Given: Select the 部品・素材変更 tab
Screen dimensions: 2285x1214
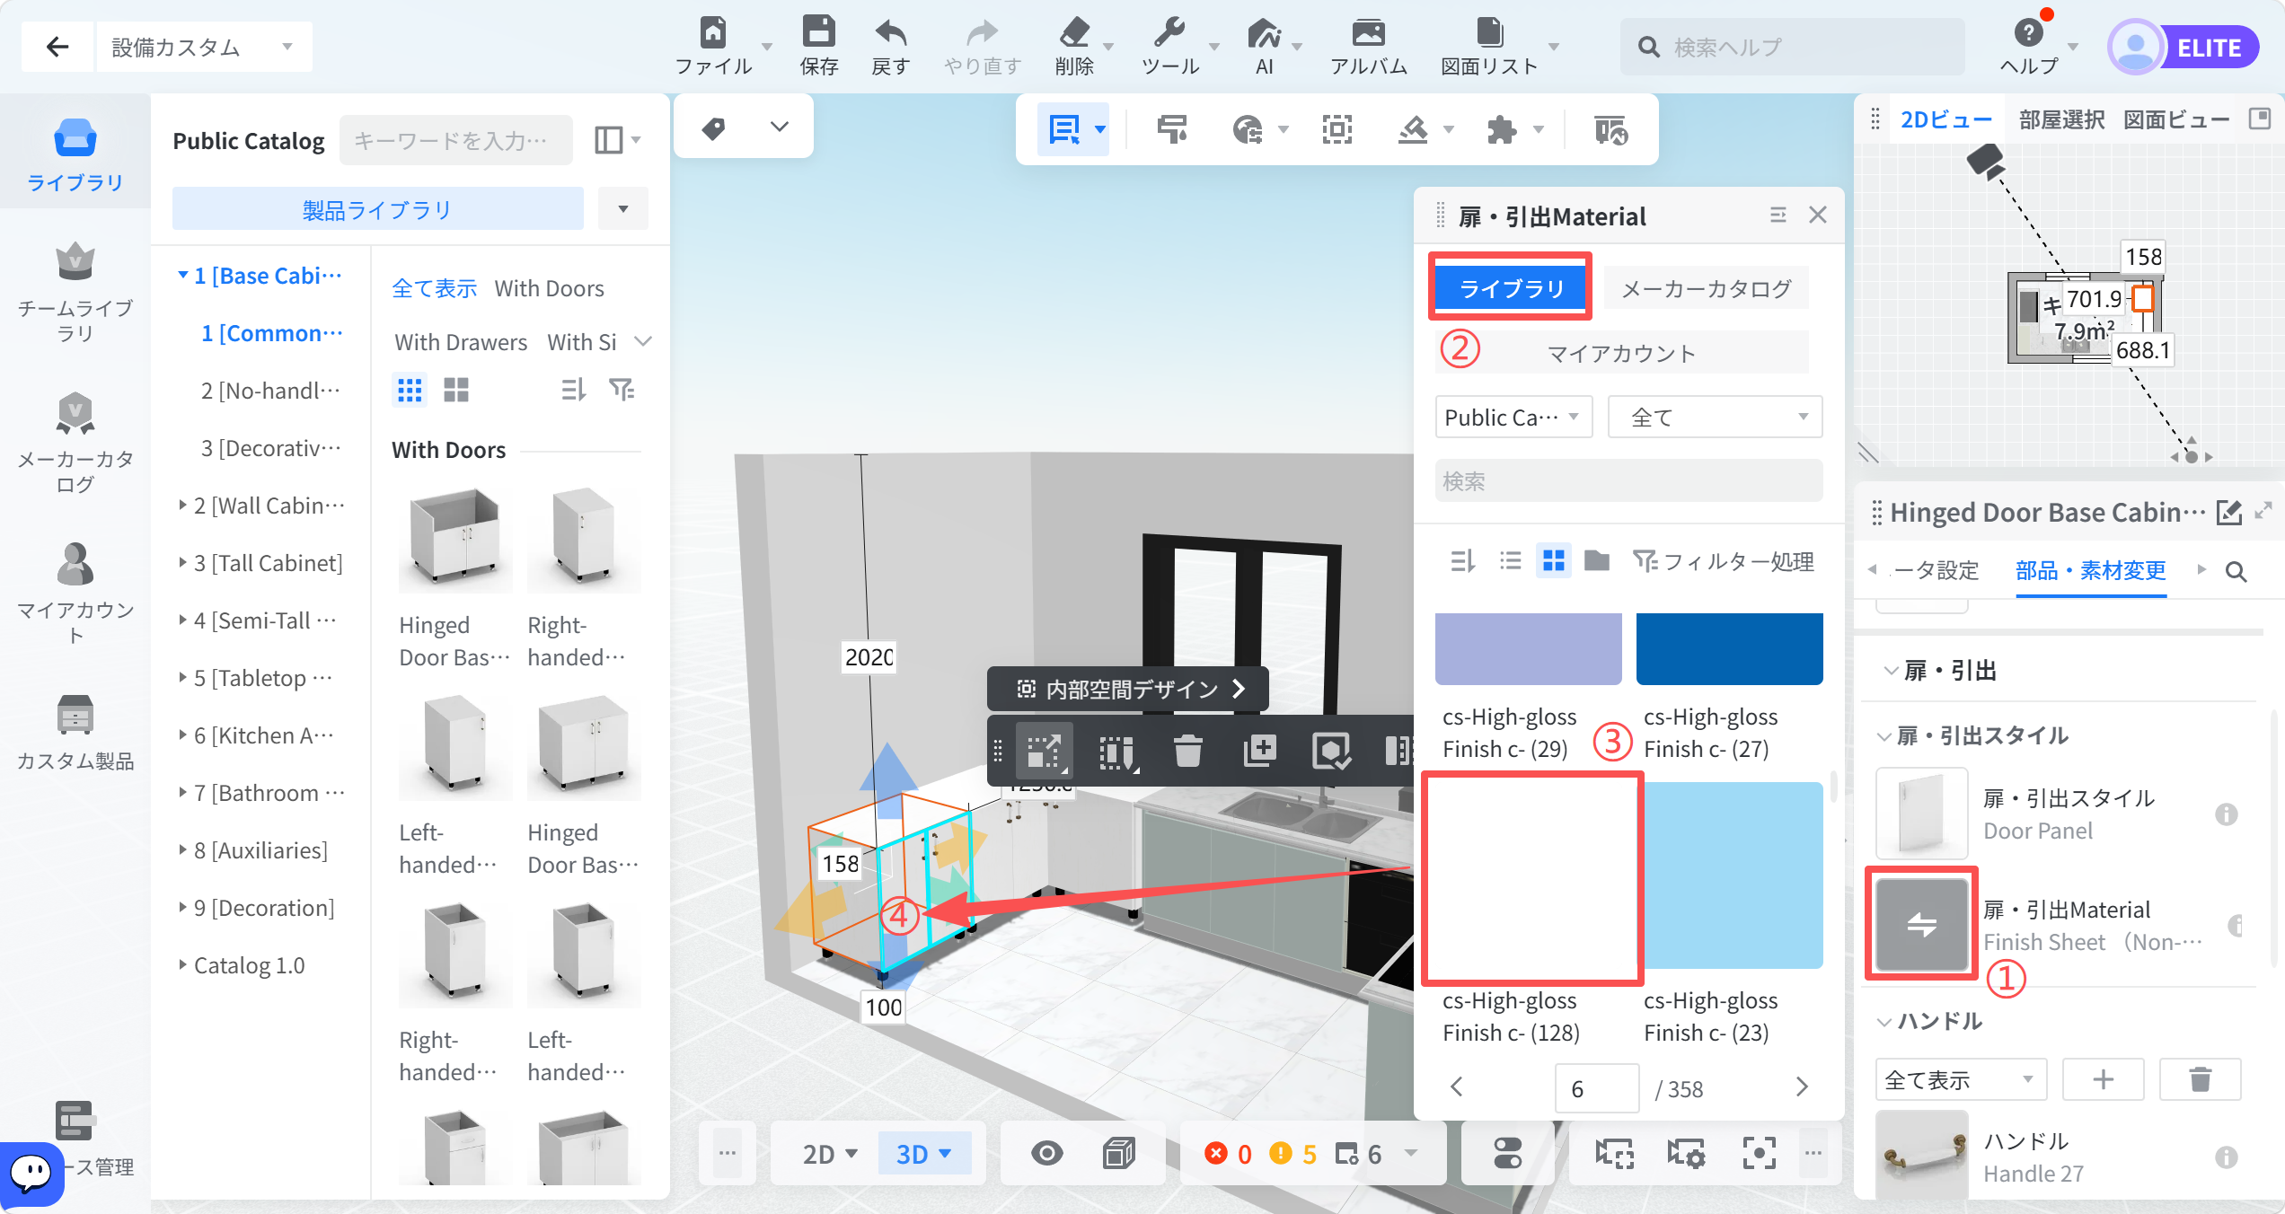Looking at the screenshot, I should (x=2091, y=571).
